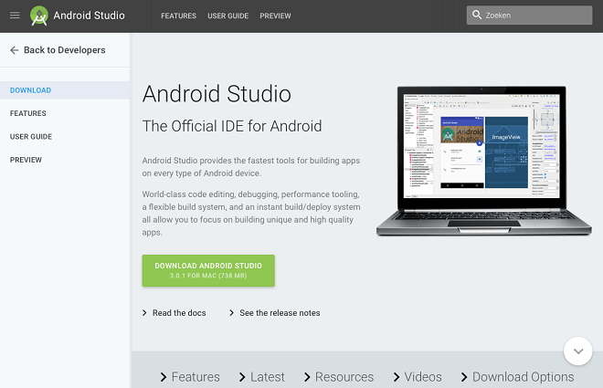Click the chevron before Videos
Viewport: 603px width, 388px height.
(x=397, y=377)
